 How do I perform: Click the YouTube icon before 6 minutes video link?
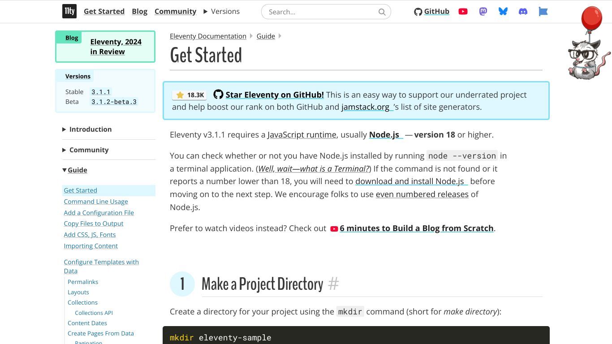click(x=334, y=228)
